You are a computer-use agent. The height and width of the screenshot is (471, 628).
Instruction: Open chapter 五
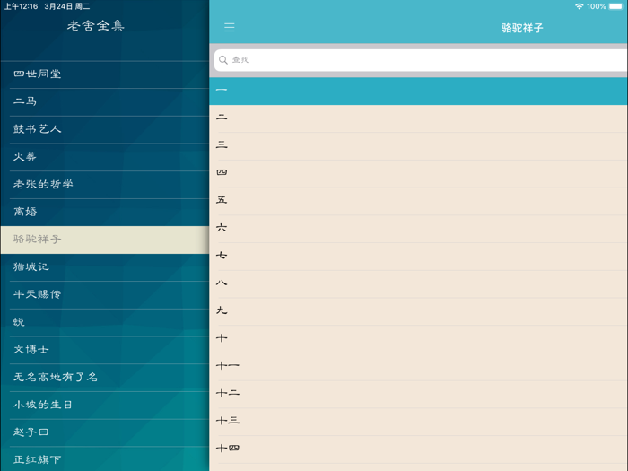click(x=419, y=202)
